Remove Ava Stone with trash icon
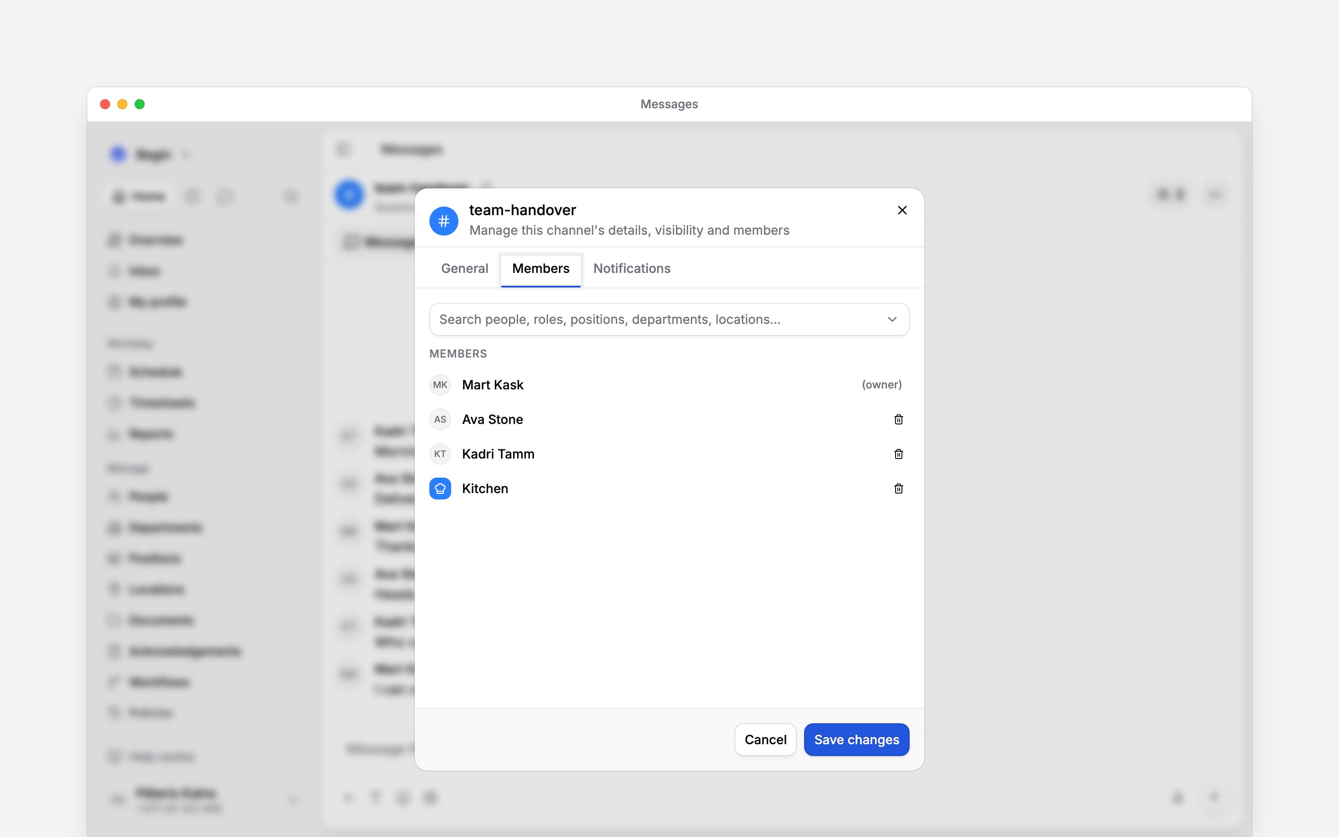The height and width of the screenshot is (837, 1339). click(899, 419)
